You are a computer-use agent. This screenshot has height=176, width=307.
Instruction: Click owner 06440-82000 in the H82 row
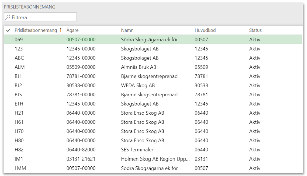point(81,149)
